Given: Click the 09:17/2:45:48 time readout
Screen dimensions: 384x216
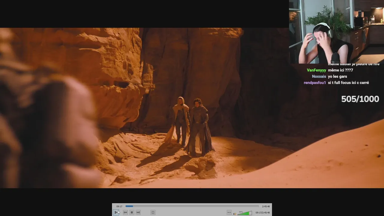Looking at the screenshot, I should (262, 213).
